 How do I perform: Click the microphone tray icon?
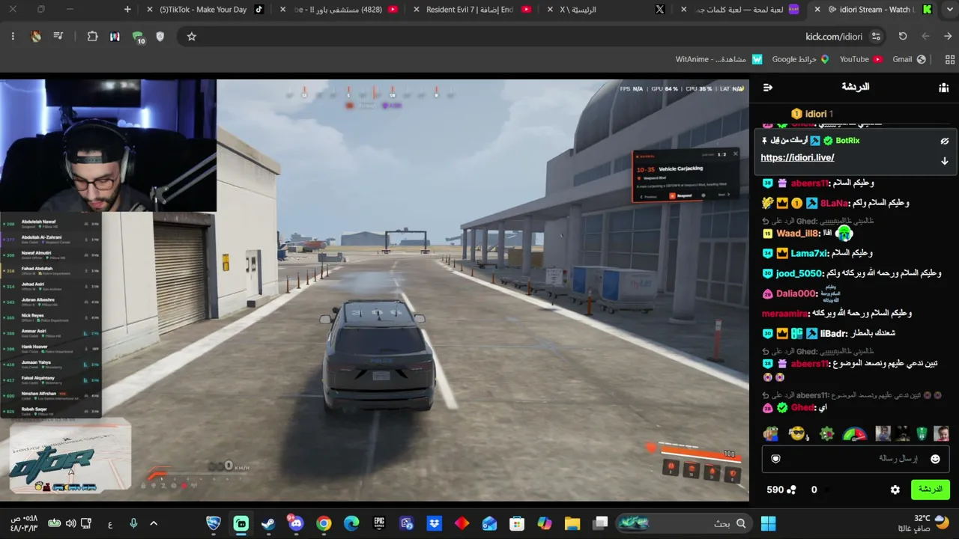click(133, 523)
